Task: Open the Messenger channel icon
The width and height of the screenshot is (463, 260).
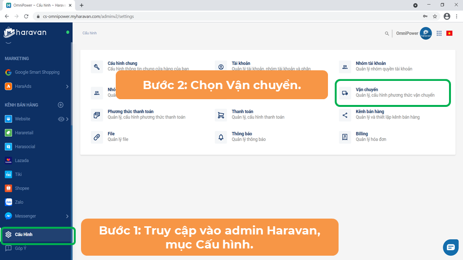Action: pyautogui.click(x=8, y=216)
